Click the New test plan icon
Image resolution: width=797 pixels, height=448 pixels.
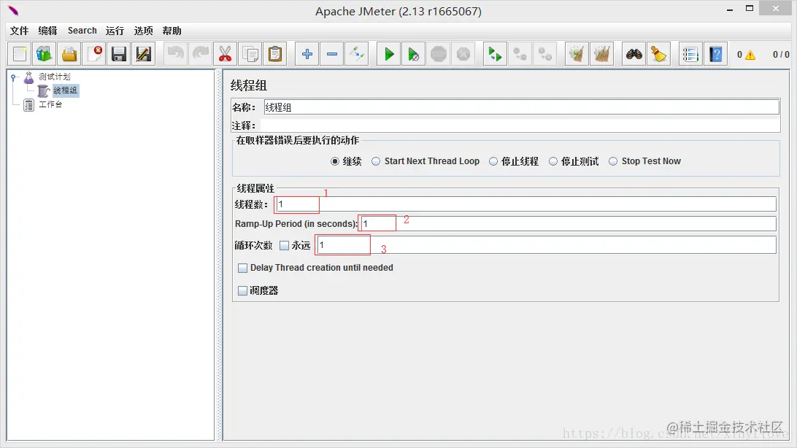click(x=20, y=54)
